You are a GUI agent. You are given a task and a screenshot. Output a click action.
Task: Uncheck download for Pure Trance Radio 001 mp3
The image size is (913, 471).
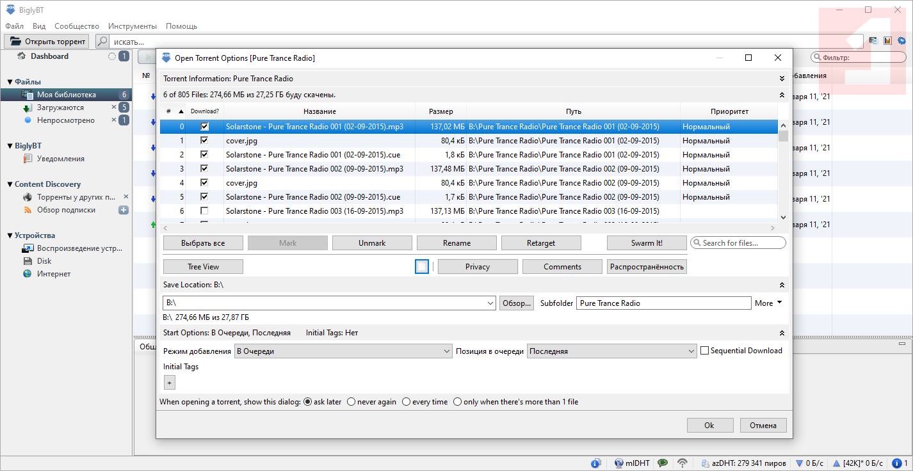pos(205,127)
